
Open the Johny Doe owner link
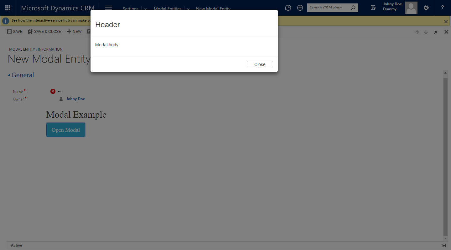(x=75, y=99)
